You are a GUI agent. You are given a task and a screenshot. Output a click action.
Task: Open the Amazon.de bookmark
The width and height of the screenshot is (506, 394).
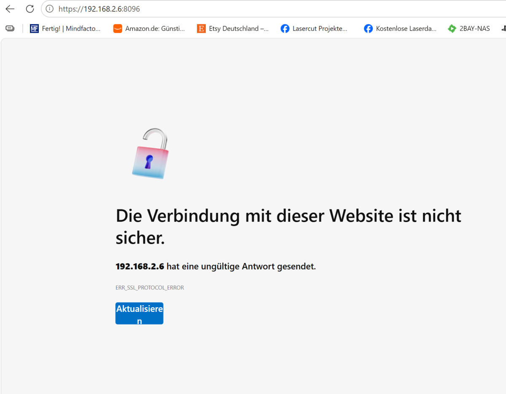(x=149, y=29)
